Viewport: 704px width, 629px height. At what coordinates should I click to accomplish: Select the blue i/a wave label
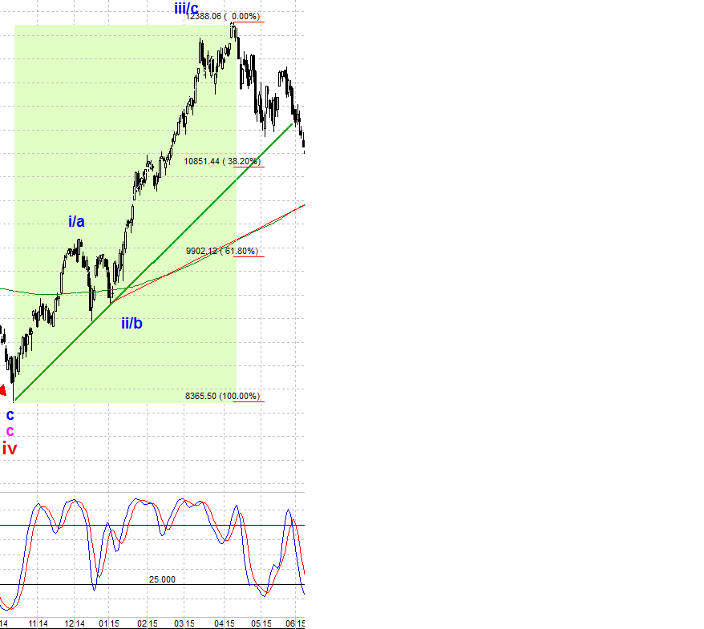[77, 222]
